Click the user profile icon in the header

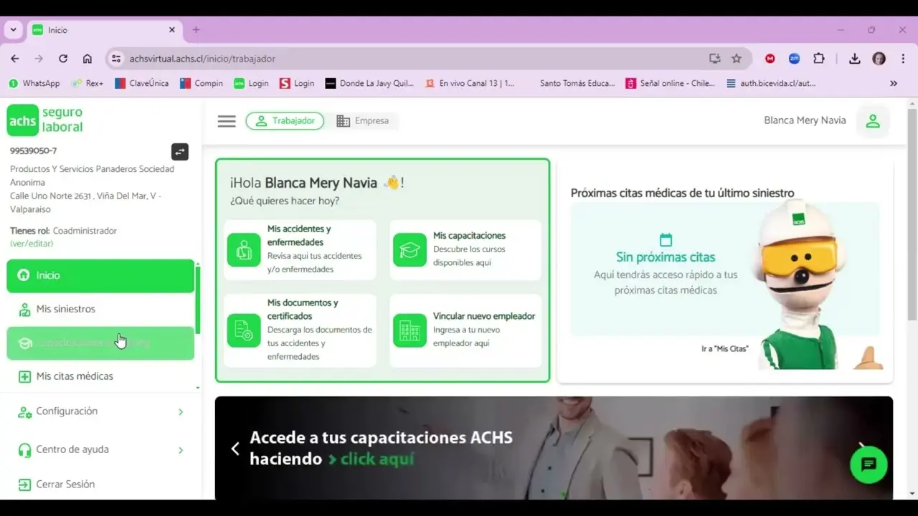873,120
